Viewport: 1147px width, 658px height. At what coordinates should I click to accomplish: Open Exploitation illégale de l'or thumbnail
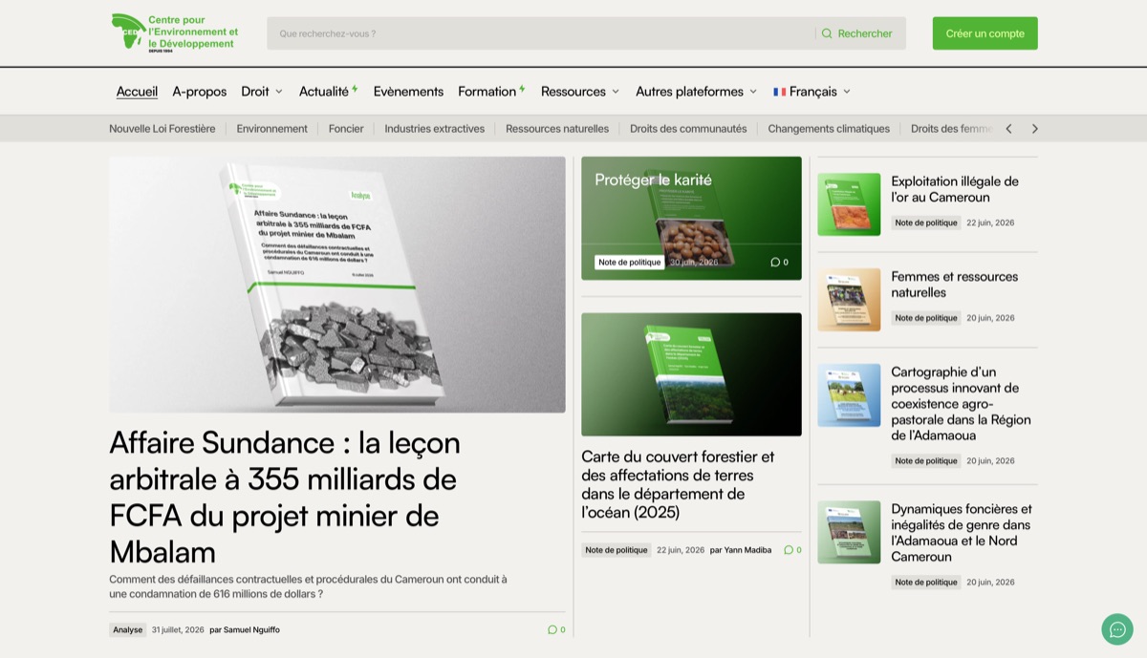(849, 204)
